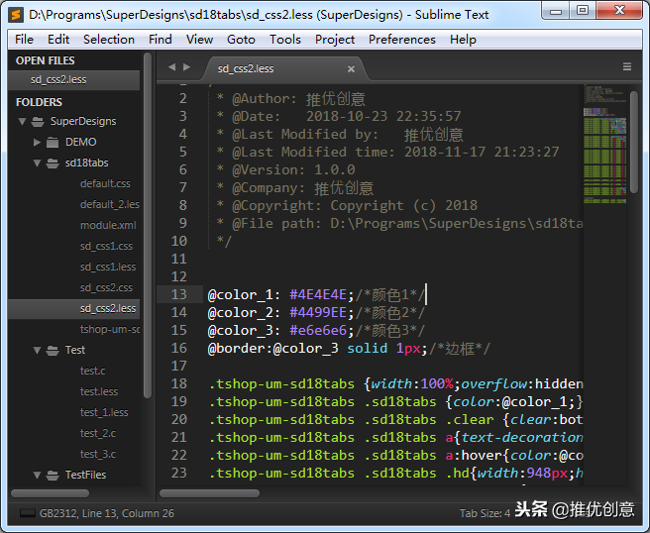650x533 pixels.
Task: Collapse the TestFiles folder arrow
Action: 37,475
